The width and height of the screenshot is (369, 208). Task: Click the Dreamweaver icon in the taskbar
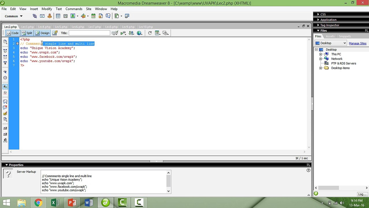[x=106, y=203]
